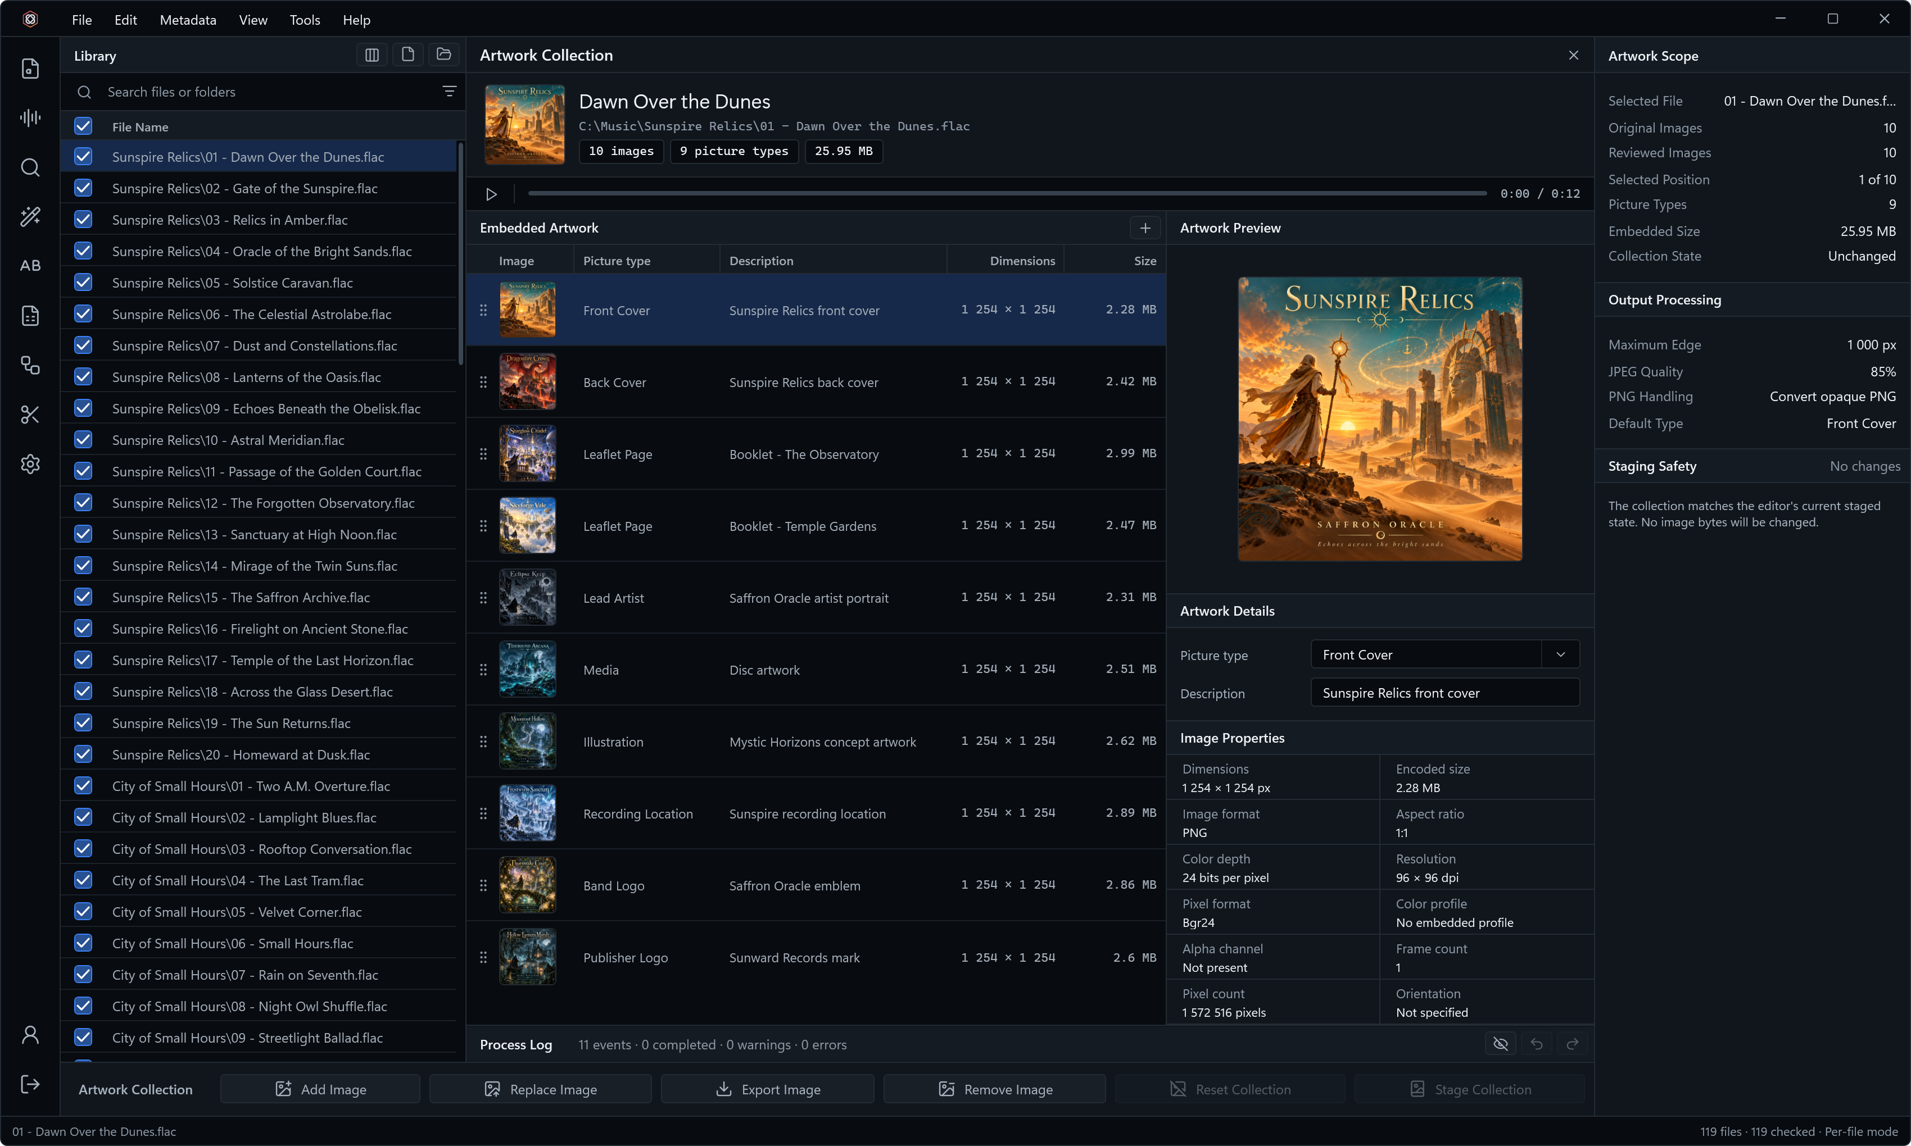The width and height of the screenshot is (1911, 1146).
Task: Open the scissors split tool sidebar icon
Action: 30,415
